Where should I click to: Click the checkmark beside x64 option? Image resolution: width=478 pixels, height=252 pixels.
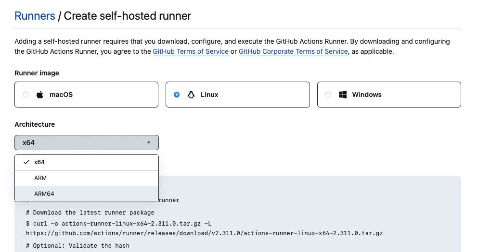(26, 162)
